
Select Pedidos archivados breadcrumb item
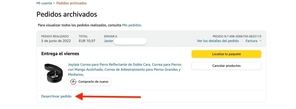click(x=72, y=3)
